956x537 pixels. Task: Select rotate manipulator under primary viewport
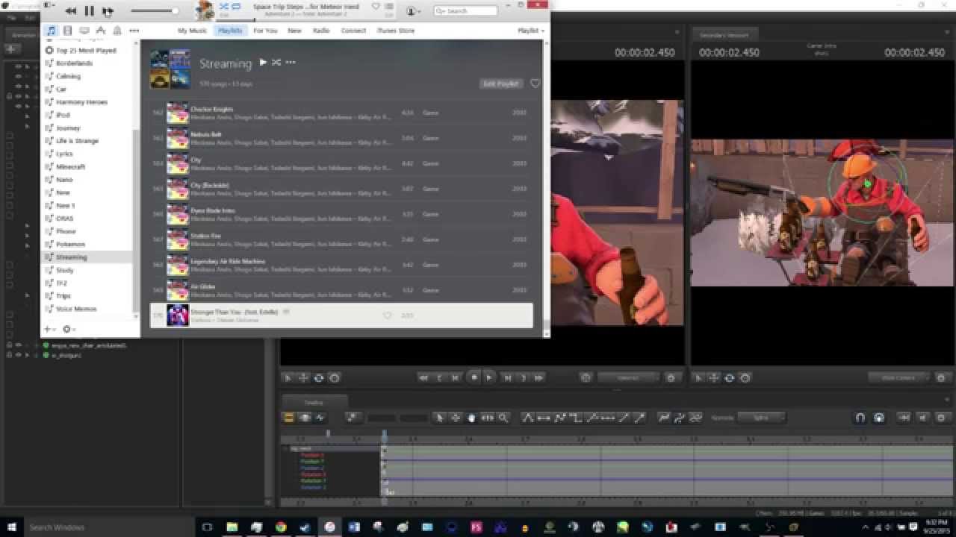click(x=319, y=378)
